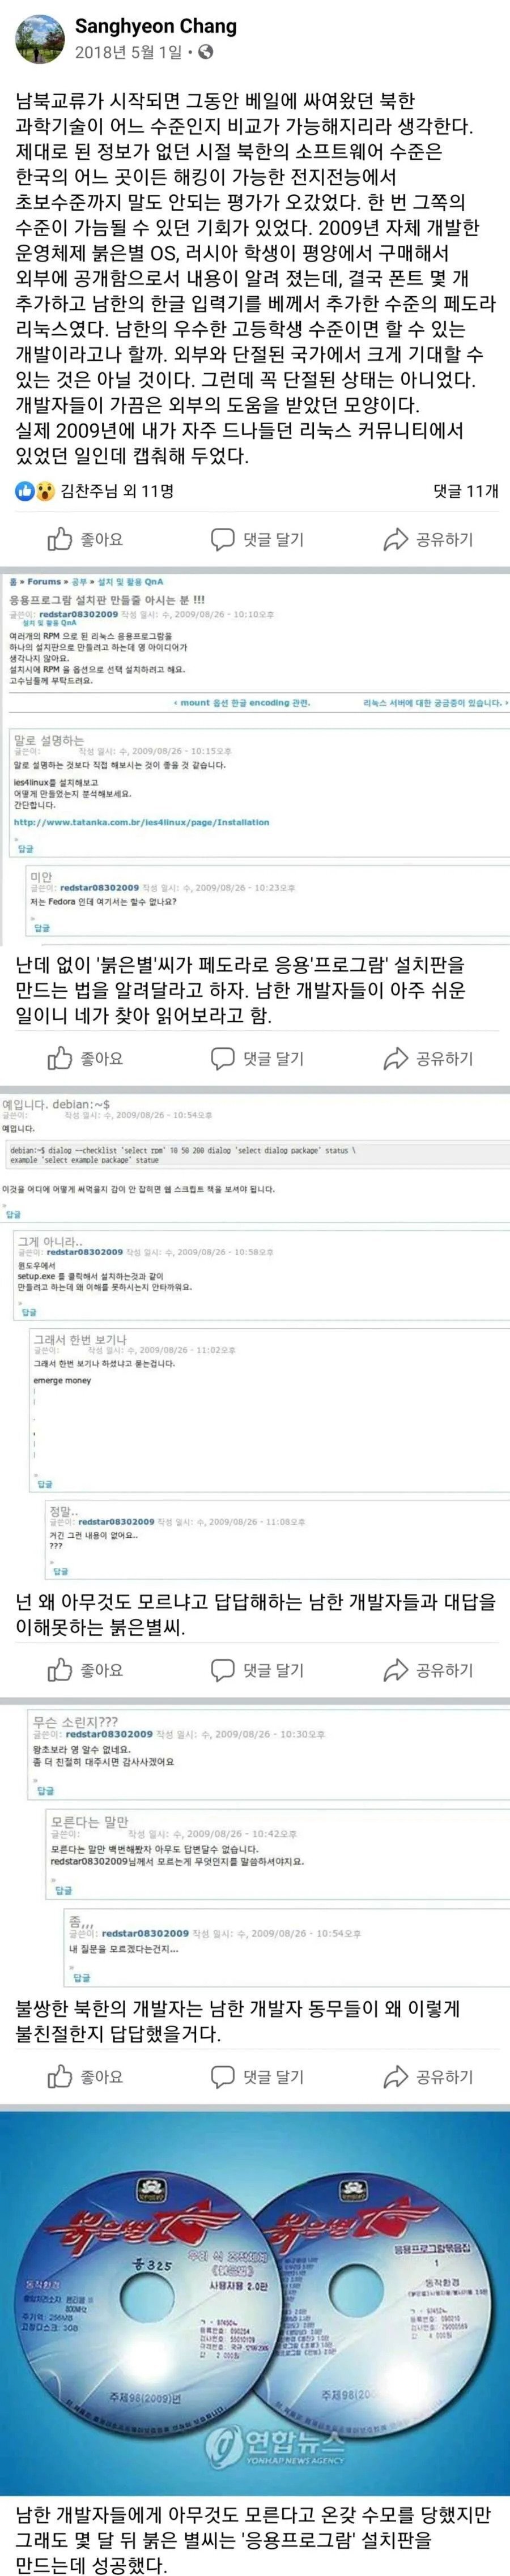Click the globe public-privacy icon
510x2576 pixels.
click(x=205, y=52)
